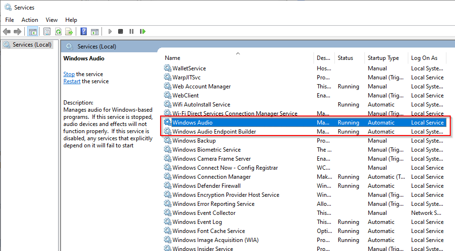The width and height of the screenshot is (455, 251).
Task: Click the Stop Service square icon
Action: point(121,31)
